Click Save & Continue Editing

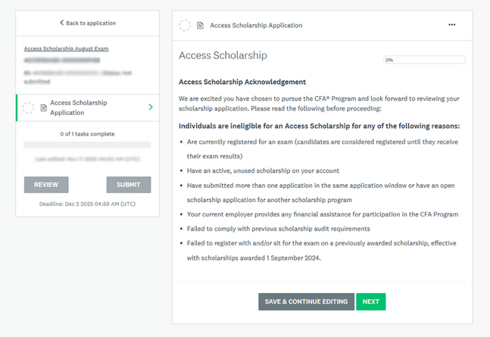point(305,301)
